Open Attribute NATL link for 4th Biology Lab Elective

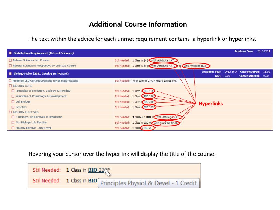(166, 123)
